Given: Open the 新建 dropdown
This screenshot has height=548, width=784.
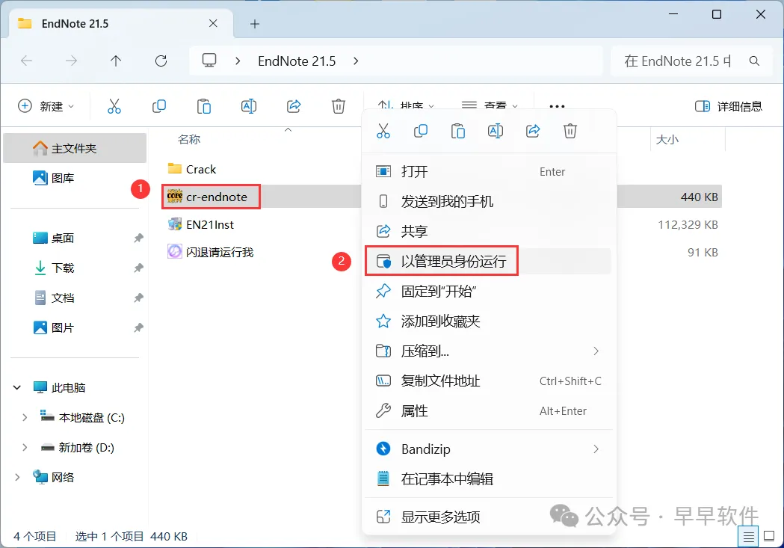Looking at the screenshot, I should point(46,106).
